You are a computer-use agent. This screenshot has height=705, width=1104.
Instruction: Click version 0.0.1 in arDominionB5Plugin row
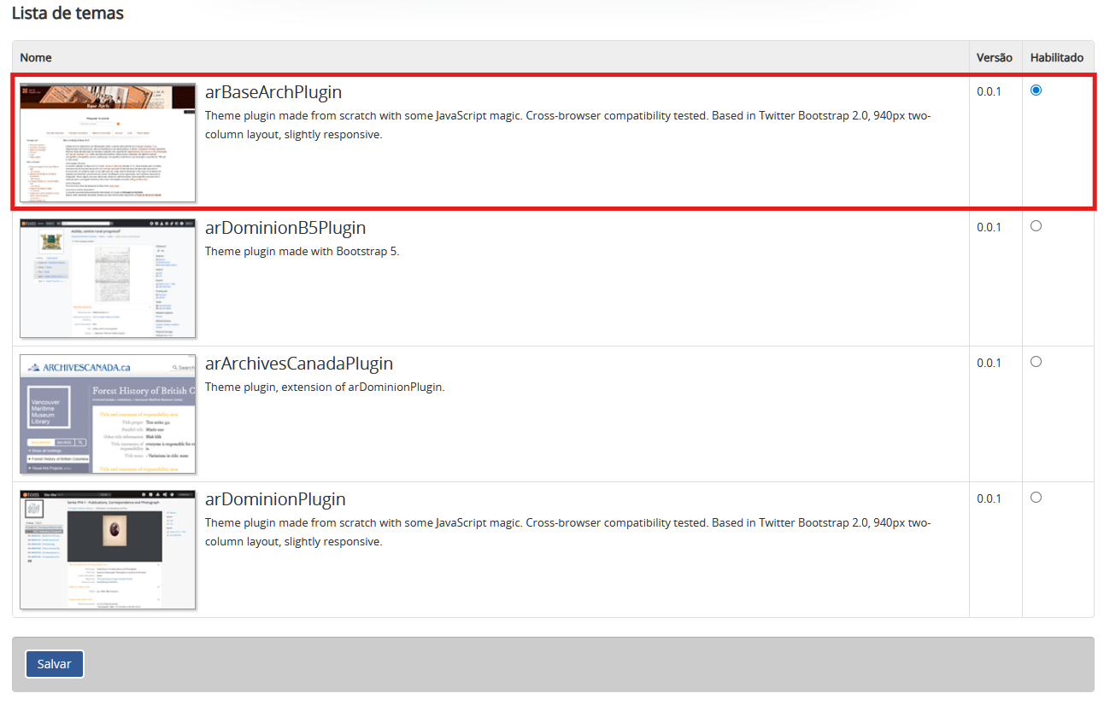[989, 227]
